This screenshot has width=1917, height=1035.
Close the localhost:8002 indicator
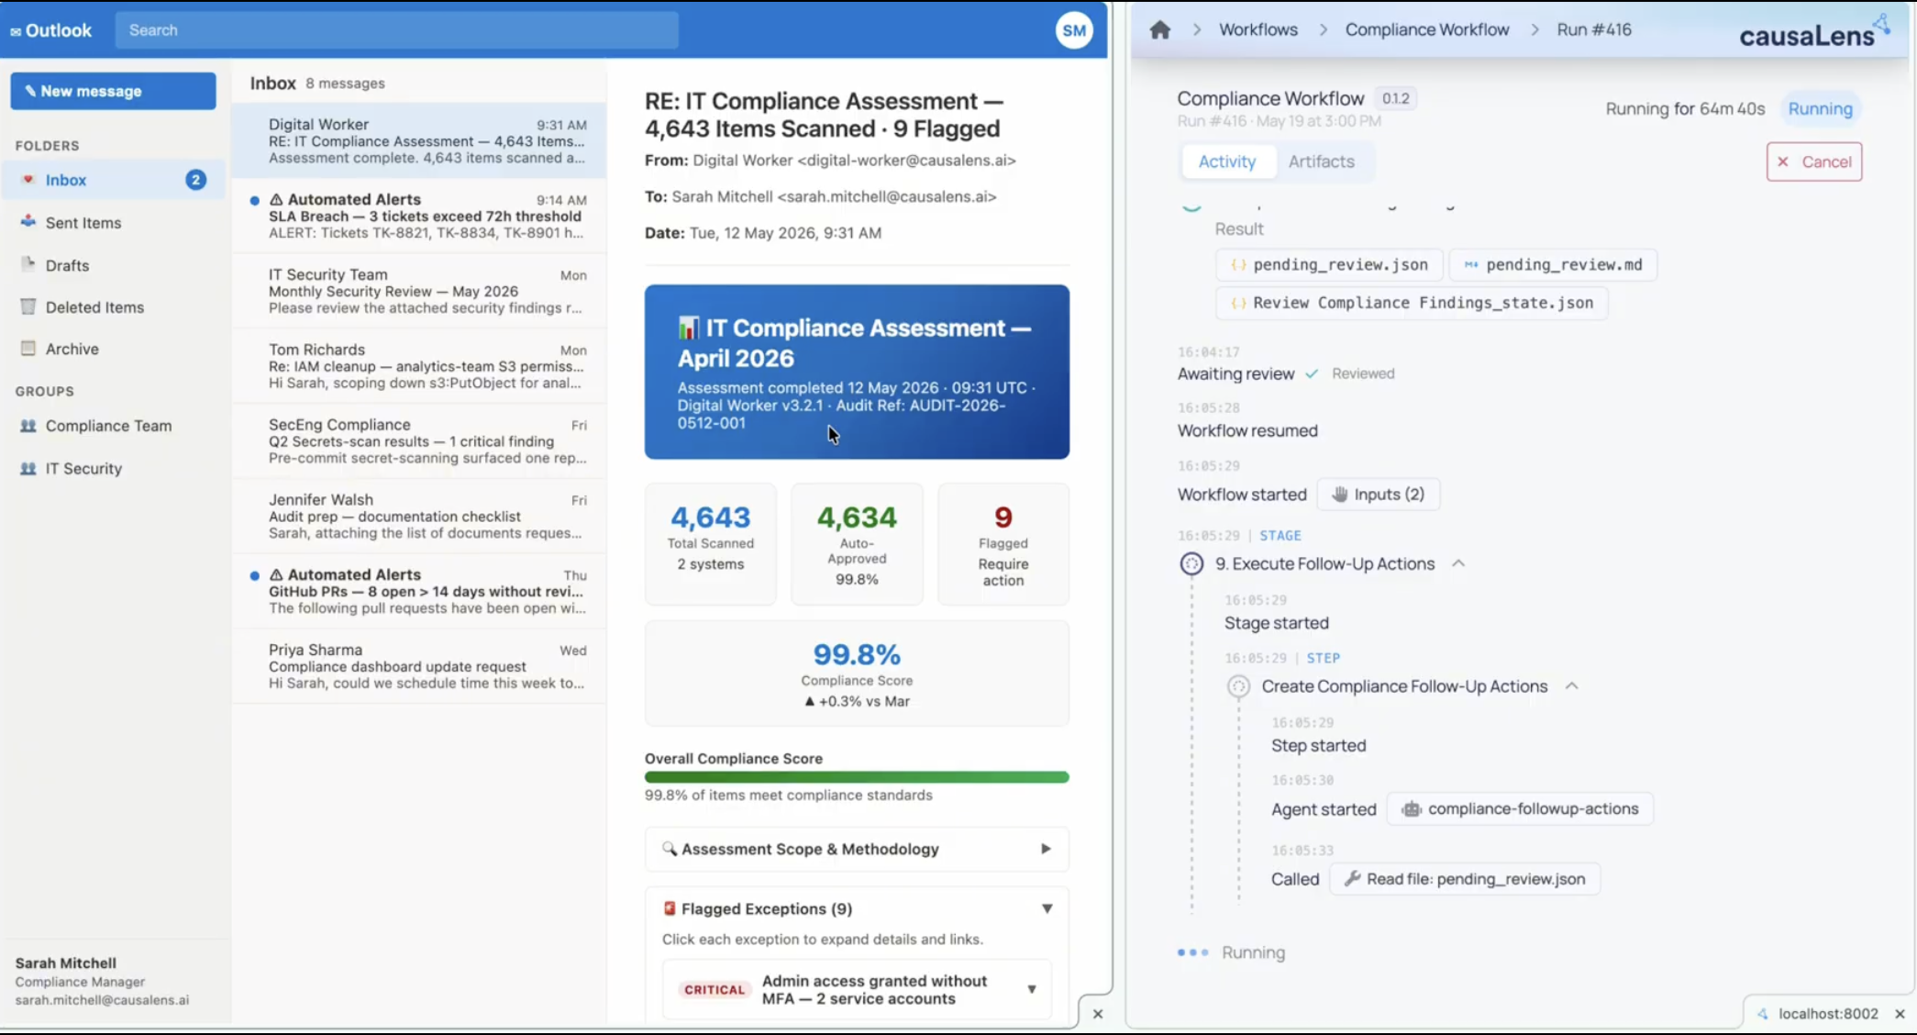(x=1900, y=1014)
